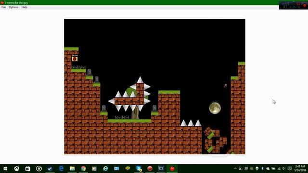This screenshot has width=308, height=173.
Task: Open the media player taskbar icon
Action: (x=94, y=169)
